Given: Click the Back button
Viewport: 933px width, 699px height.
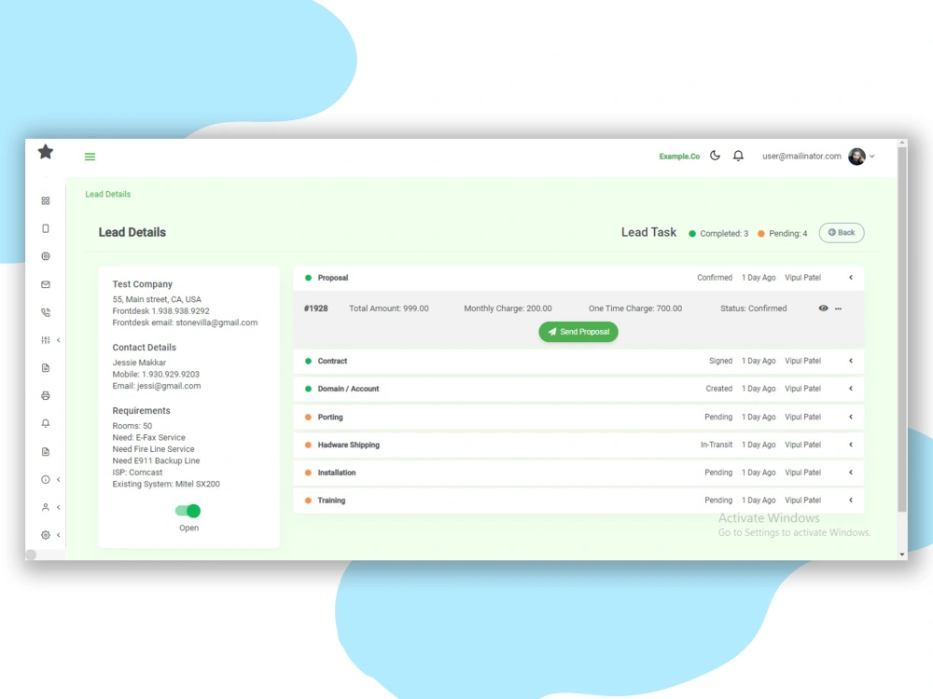Looking at the screenshot, I should click(842, 233).
